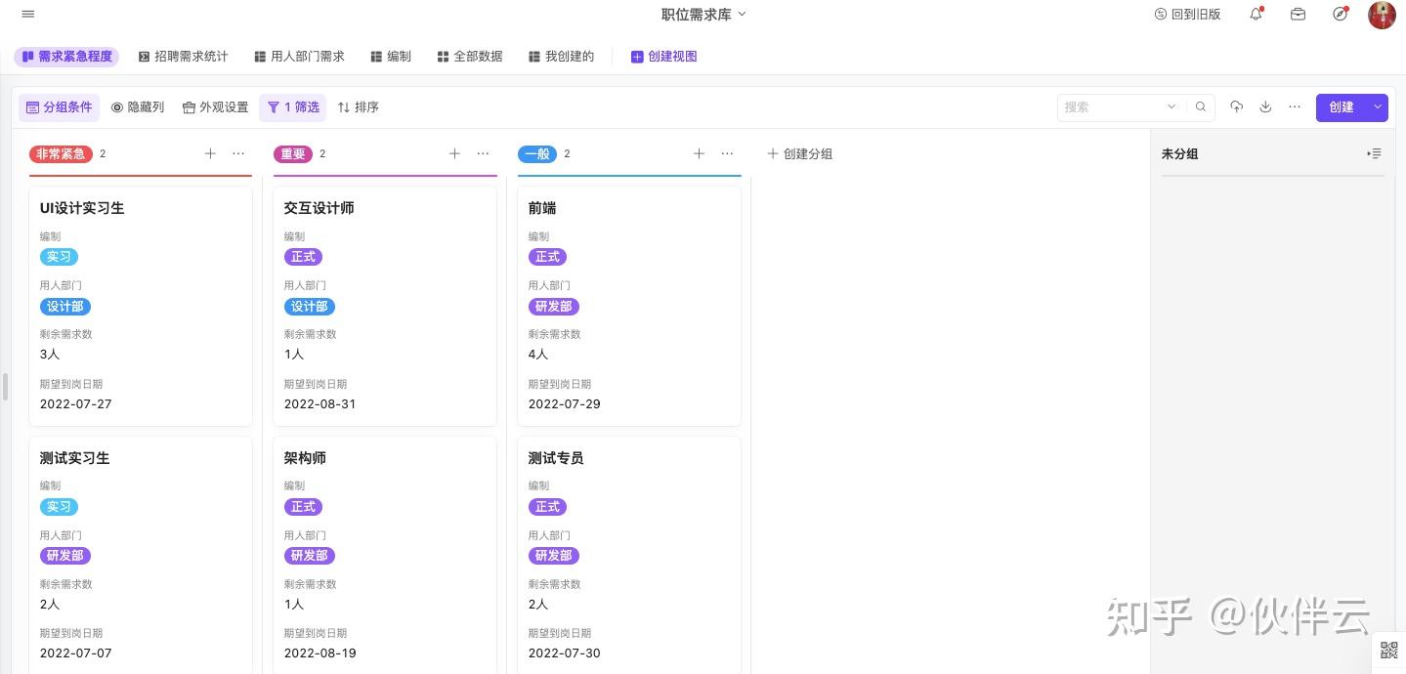The image size is (1406, 674).
Task: Click date 2022-07-29 on 前端 card
Action: click(565, 404)
